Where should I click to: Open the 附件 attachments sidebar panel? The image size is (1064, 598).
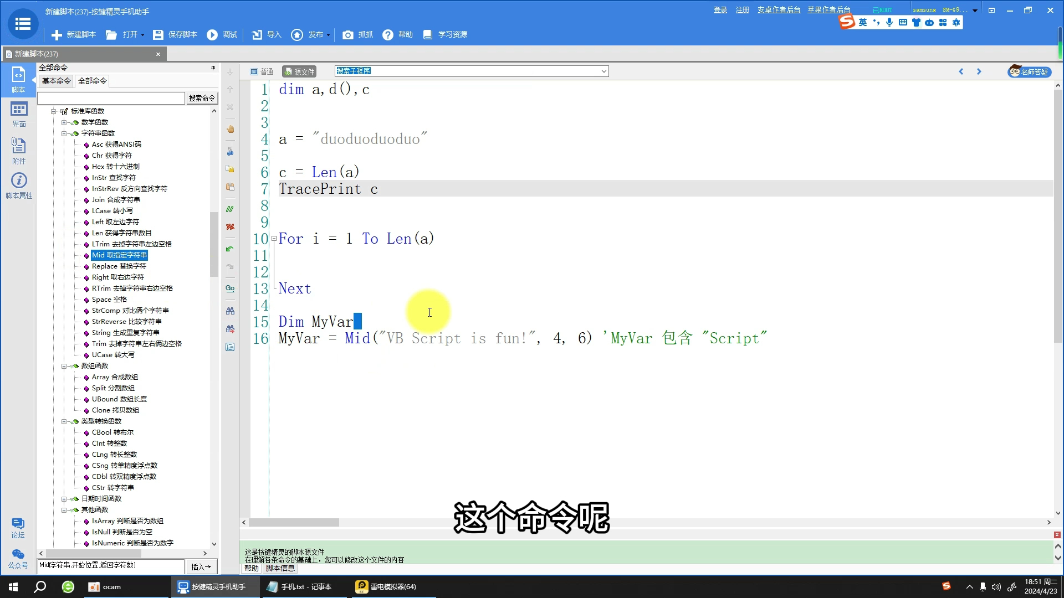(19, 151)
